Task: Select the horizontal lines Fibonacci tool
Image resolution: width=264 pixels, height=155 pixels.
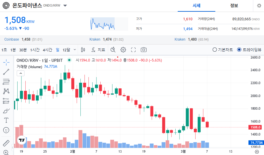Action: [6, 82]
